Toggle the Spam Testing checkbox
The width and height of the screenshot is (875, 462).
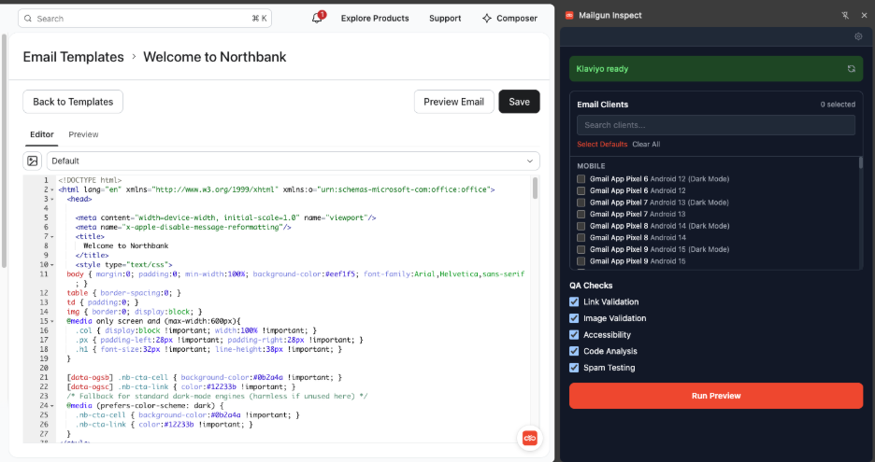coord(574,368)
